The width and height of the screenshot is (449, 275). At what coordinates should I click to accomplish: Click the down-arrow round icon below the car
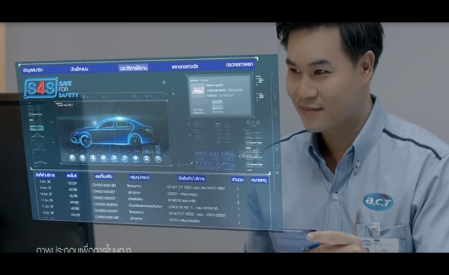pos(93,158)
